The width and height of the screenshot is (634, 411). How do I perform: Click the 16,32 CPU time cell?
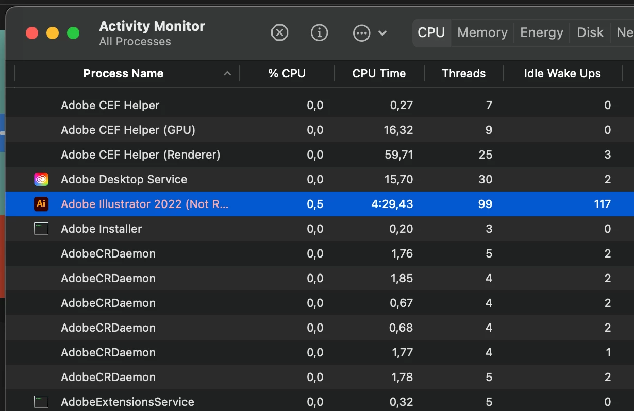pos(398,130)
